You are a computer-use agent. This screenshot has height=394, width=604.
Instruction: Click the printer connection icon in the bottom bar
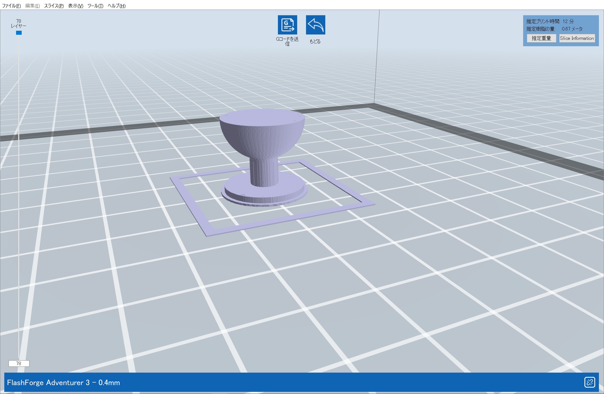pyautogui.click(x=590, y=382)
